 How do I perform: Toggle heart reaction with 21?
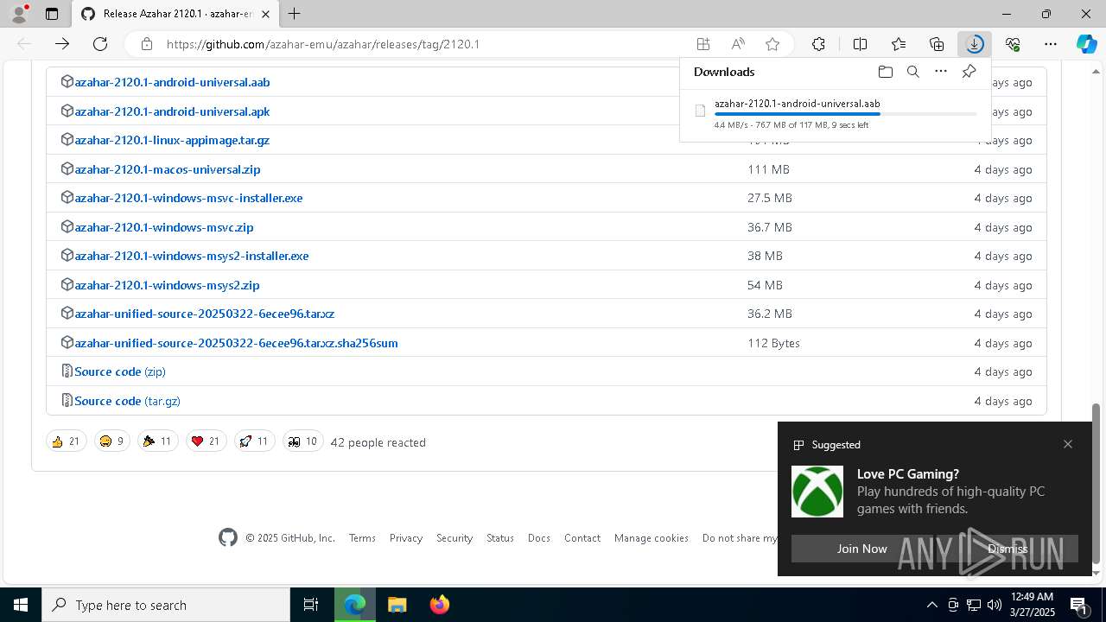(x=206, y=441)
